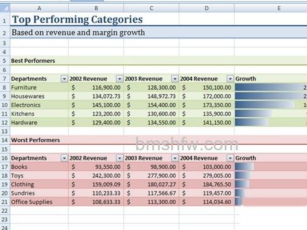Select row 13 header

click(5, 131)
